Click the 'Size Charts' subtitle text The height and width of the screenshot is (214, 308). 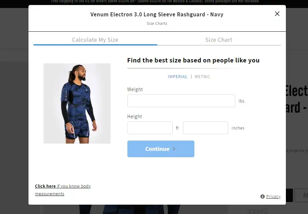[x=157, y=23]
